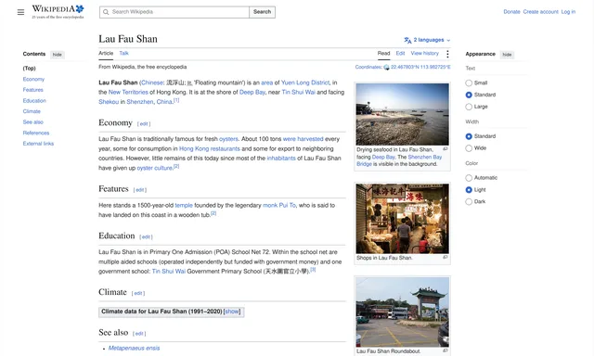Open the hamburger main menu
The image size is (594, 356).
tap(20, 12)
